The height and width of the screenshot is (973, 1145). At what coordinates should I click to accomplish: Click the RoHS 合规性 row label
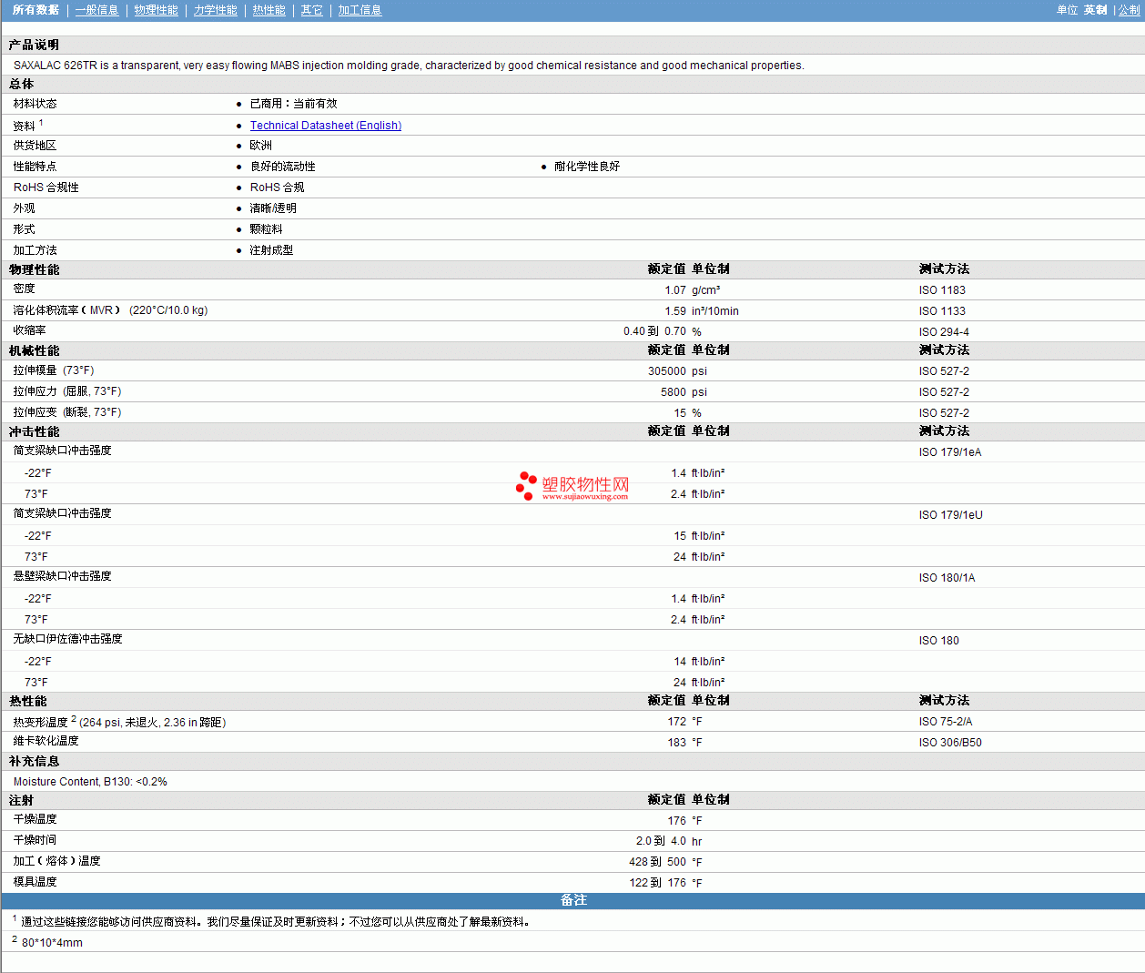click(46, 188)
